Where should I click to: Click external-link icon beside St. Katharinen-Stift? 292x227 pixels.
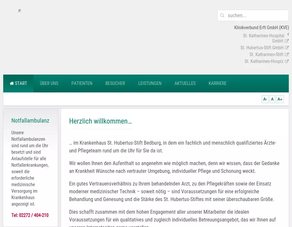[287, 54]
